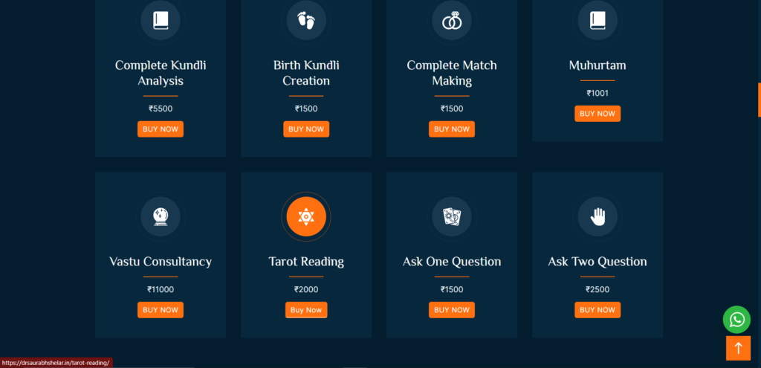
Task: Click the baby footprints icon for Birth Kundli
Action: 306,20
